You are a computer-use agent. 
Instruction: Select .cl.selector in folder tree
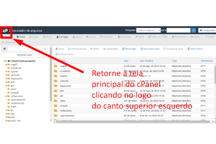(16, 68)
